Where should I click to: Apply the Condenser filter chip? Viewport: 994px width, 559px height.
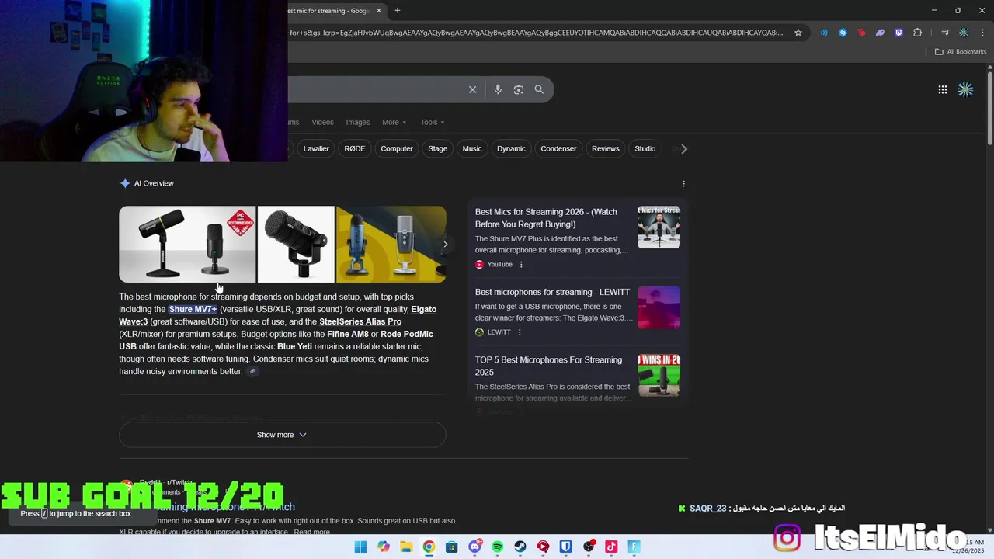click(x=558, y=148)
